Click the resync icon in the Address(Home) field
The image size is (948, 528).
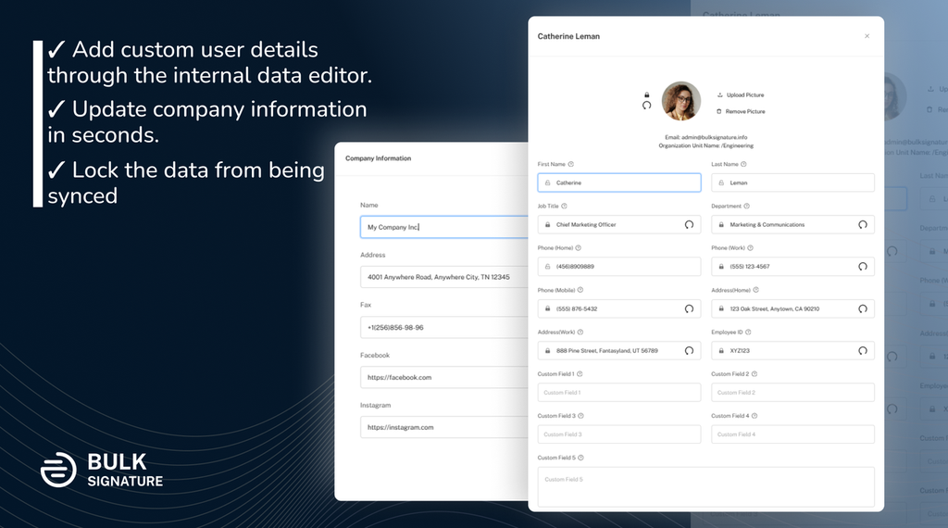click(863, 308)
